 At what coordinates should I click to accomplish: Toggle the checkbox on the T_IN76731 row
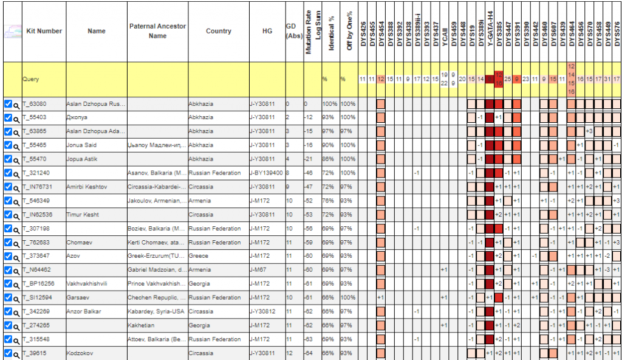(8, 187)
